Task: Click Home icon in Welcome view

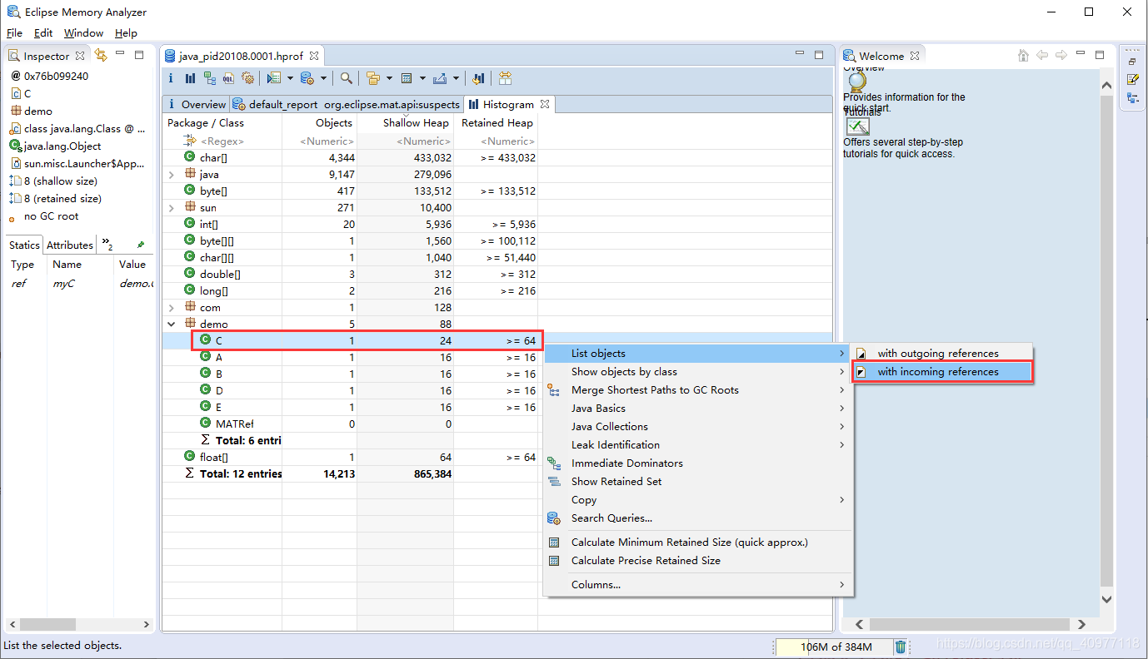Action: (1023, 56)
